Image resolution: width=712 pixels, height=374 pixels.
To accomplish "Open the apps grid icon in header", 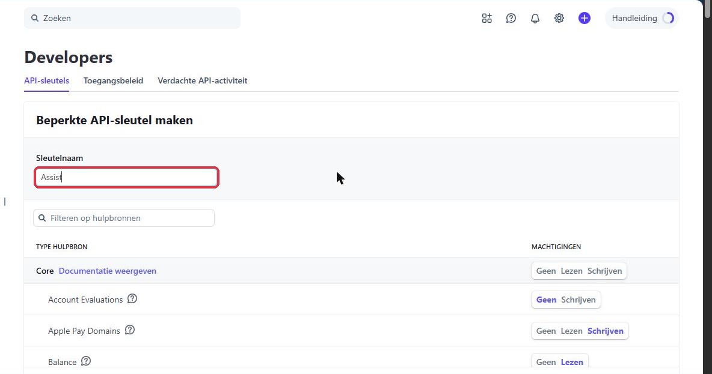I will [486, 18].
